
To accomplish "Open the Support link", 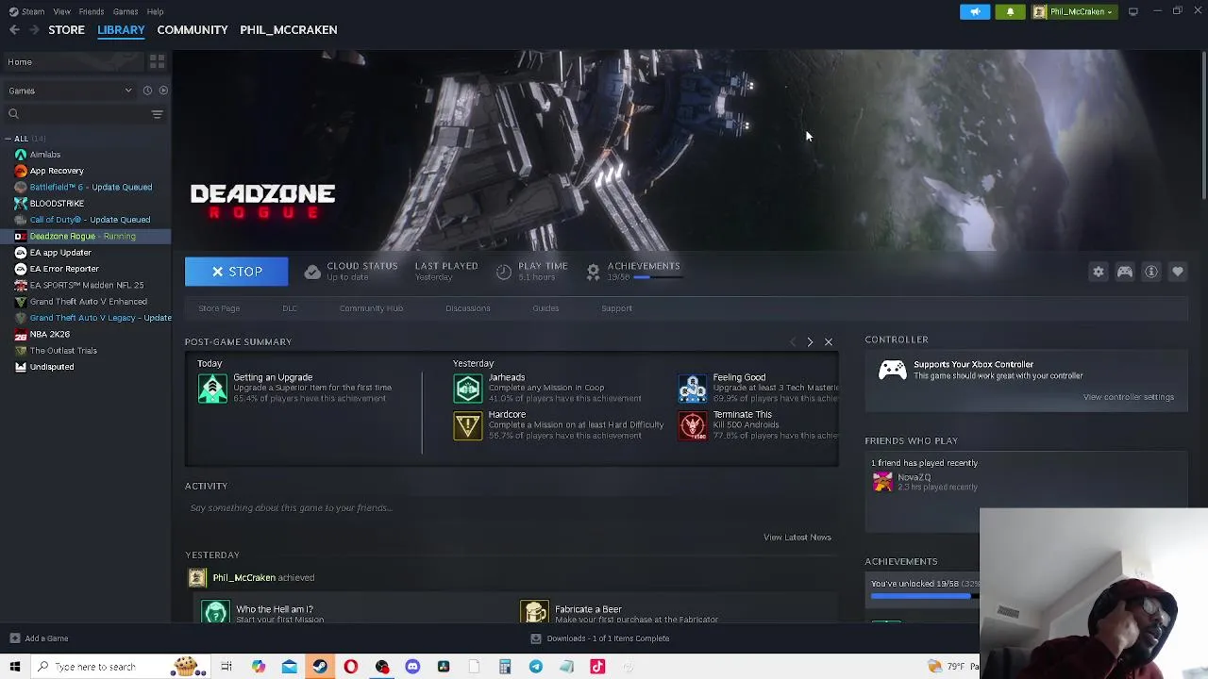I will coord(616,308).
